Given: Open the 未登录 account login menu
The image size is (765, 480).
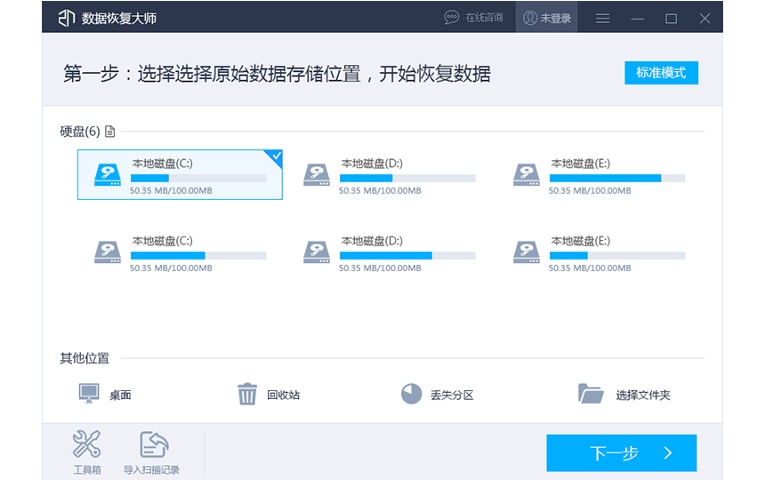Looking at the screenshot, I should point(547,18).
